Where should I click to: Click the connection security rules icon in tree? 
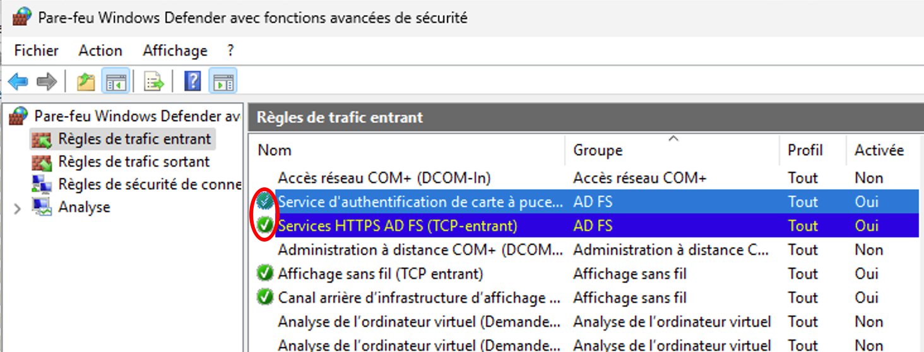click(42, 185)
